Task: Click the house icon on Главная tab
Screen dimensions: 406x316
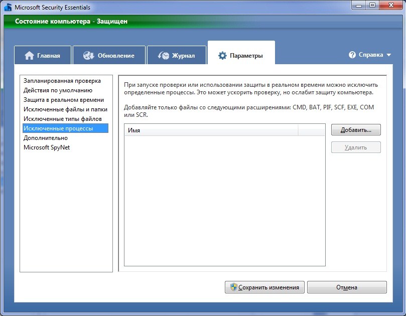Action: tap(29, 55)
